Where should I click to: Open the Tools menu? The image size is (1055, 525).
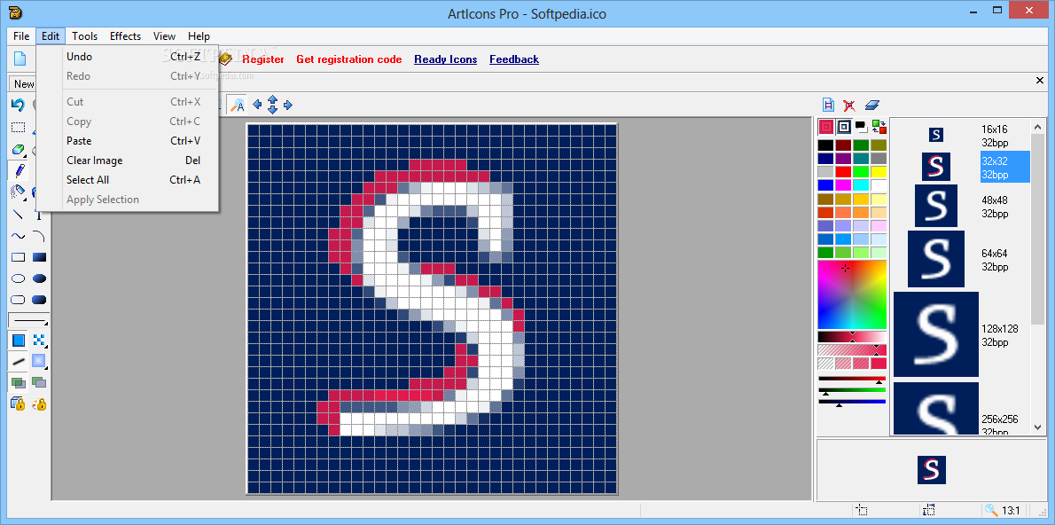[85, 36]
